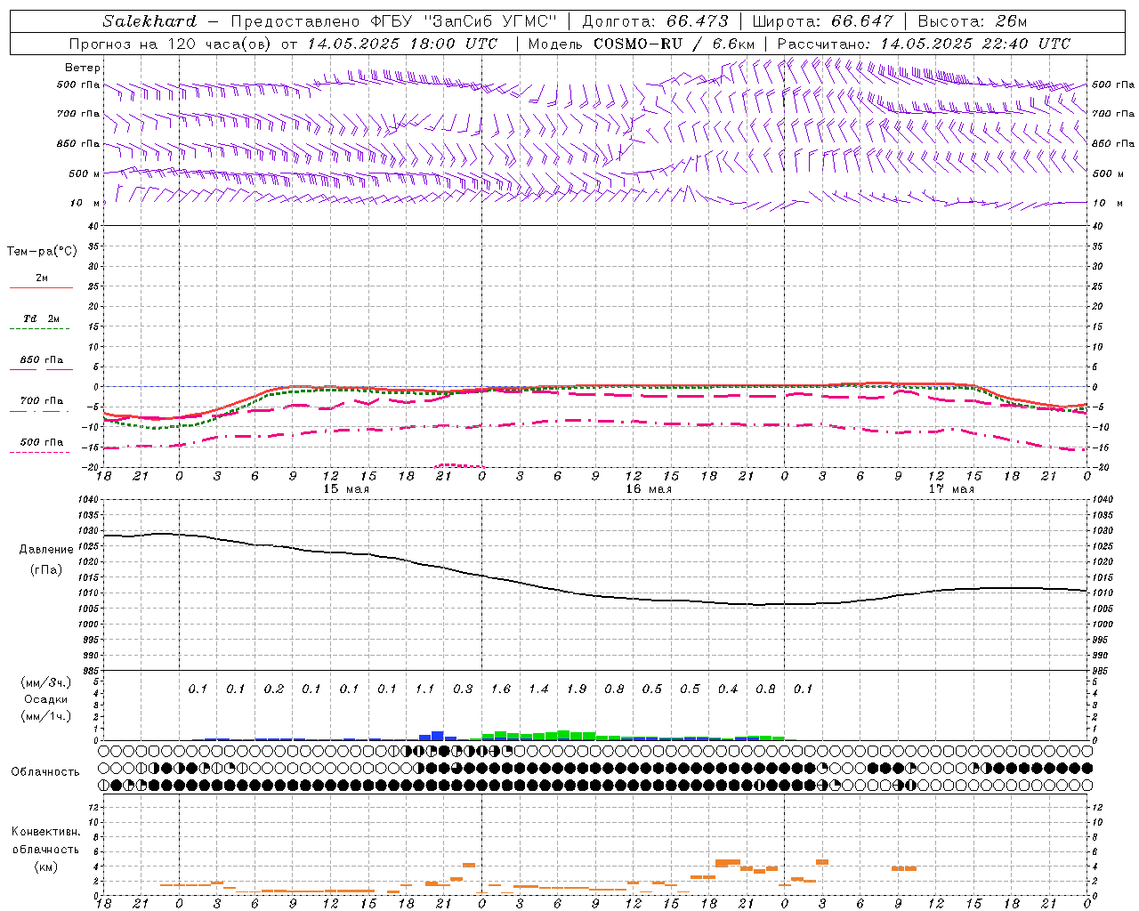Image resolution: width=1139 pixels, height=911 pixels.
Task: Click the Ветер panel label
Action: [83, 68]
